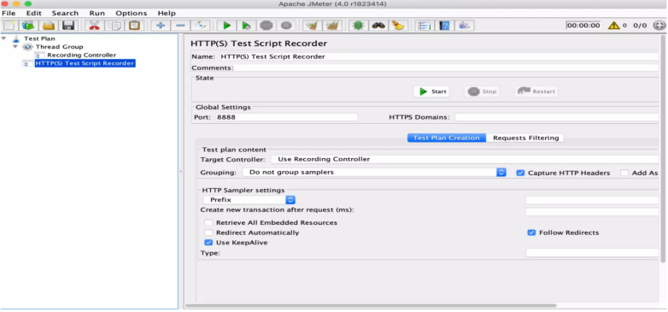Image resolution: width=668 pixels, height=312 pixels.
Task: Expand all nodes with the plus icon
Action: [161, 26]
